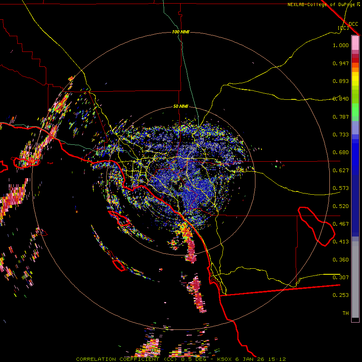Select the 0.840 value on the legend
The width and height of the screenshot is (362, 362).
tap(341, 99)
